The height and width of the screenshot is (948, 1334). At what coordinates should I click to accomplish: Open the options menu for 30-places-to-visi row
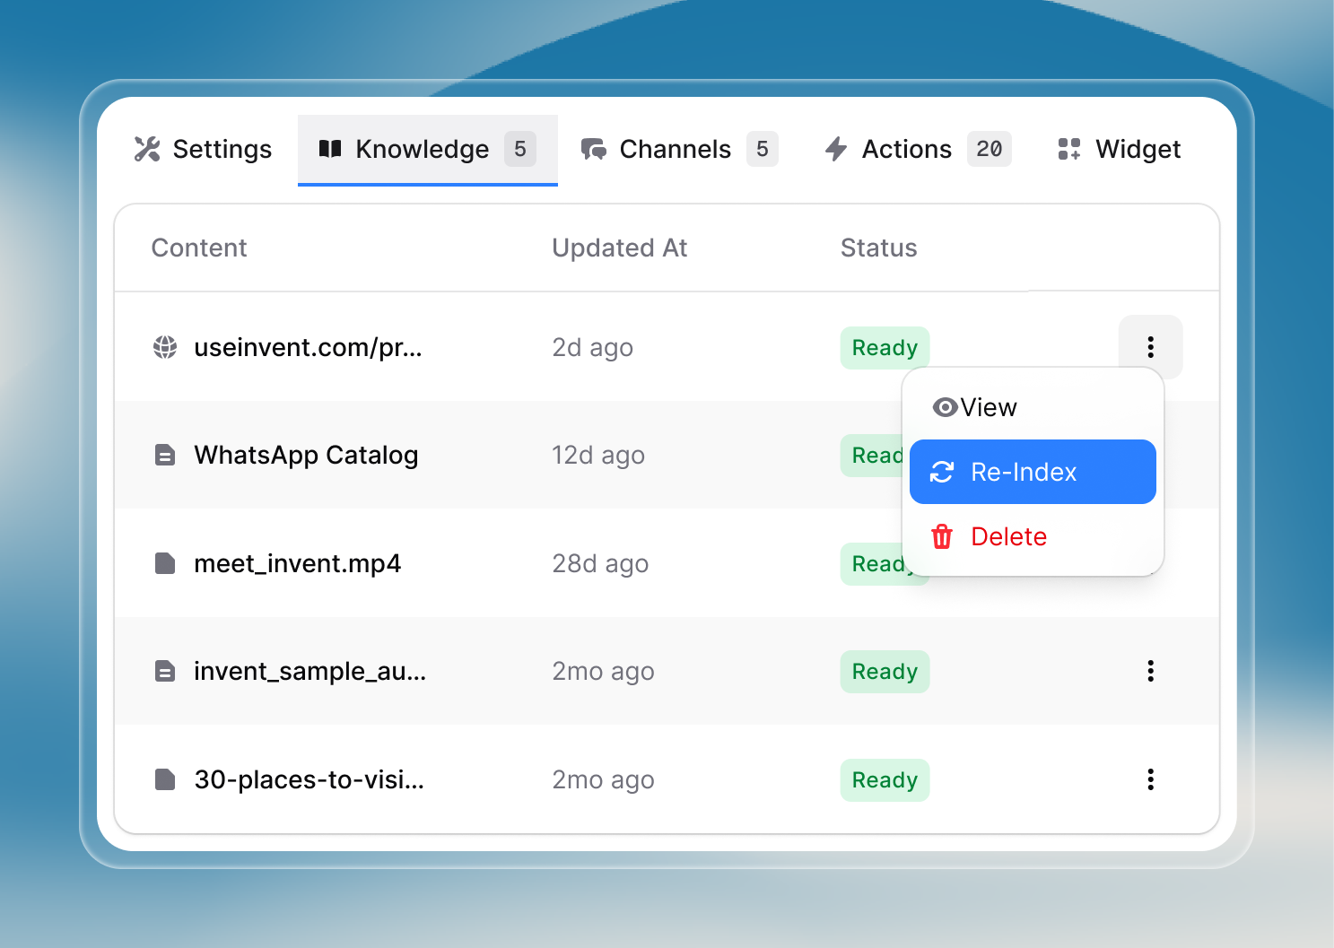[1150, 779]
